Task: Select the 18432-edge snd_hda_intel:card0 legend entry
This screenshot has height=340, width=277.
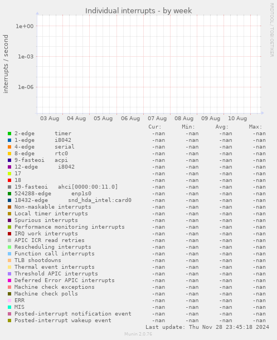Action: pos(73,200)
